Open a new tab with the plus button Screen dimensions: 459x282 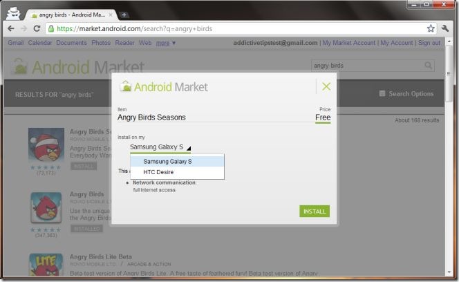pos(124,15)
